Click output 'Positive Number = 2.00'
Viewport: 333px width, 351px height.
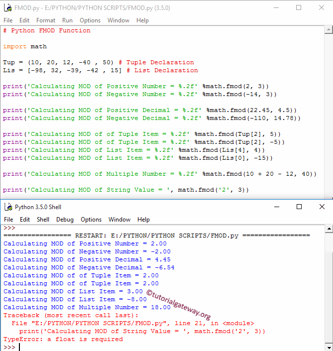click(x=123, y=243)
